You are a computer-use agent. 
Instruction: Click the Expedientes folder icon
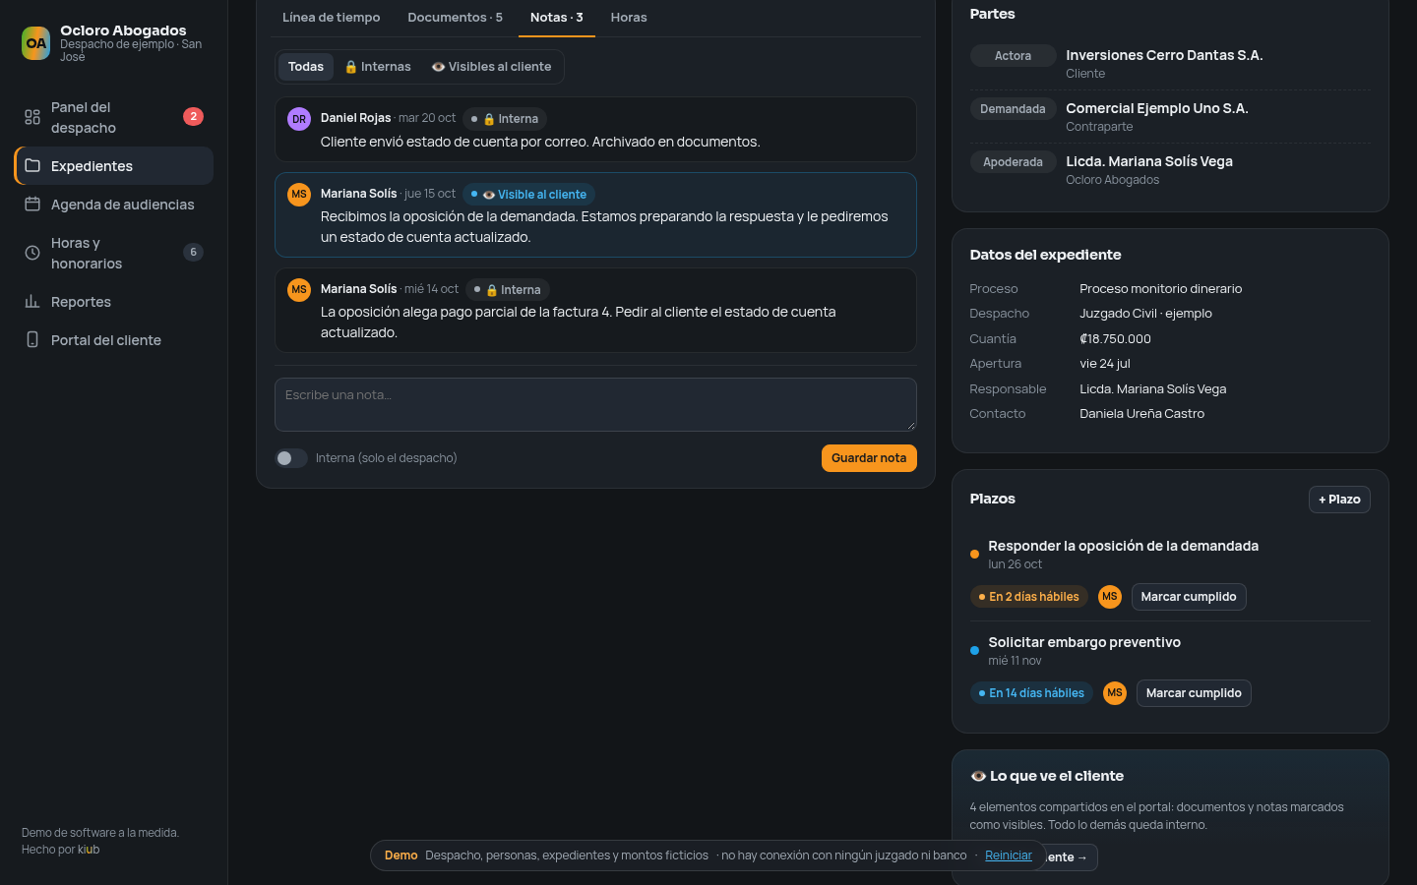pyautogui.click(x=32, y=165)
